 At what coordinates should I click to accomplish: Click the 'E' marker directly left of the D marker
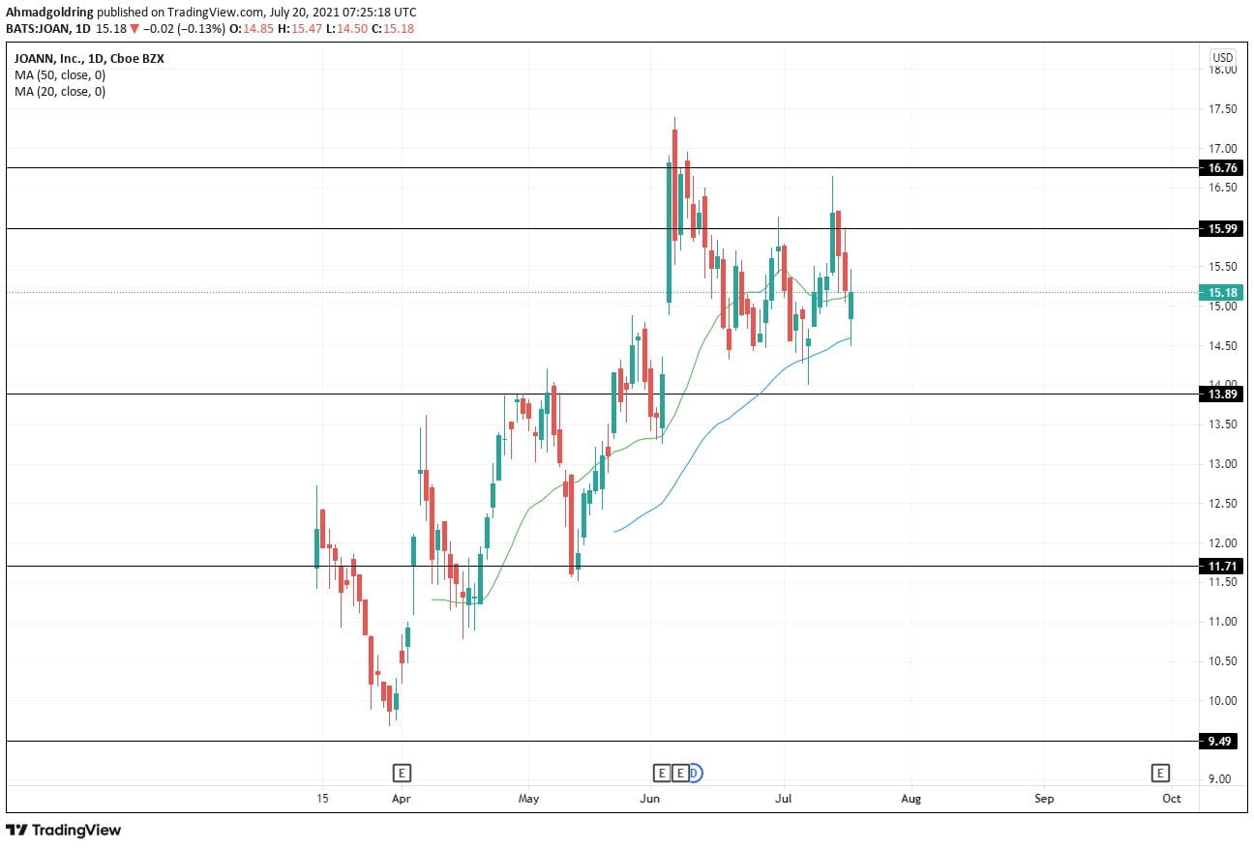coord(680,773)
